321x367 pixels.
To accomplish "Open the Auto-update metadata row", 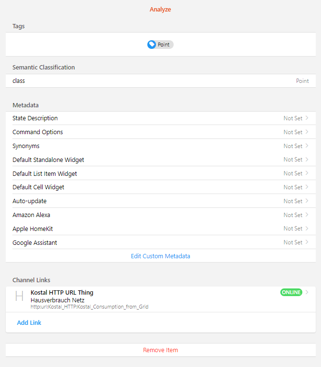I will (160, 201).
